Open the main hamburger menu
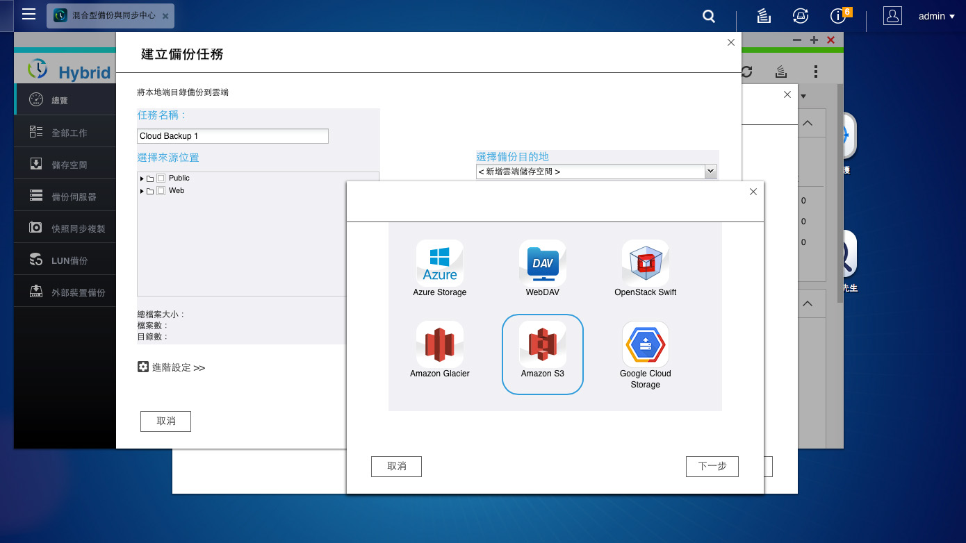Screen dimensions: 966x543 (28, 15)
